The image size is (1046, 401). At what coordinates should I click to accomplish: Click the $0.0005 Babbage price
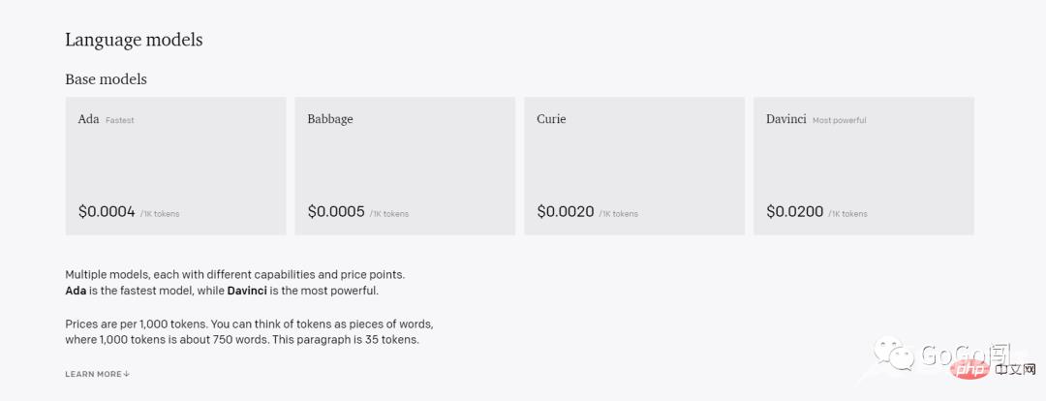[336, 211]
